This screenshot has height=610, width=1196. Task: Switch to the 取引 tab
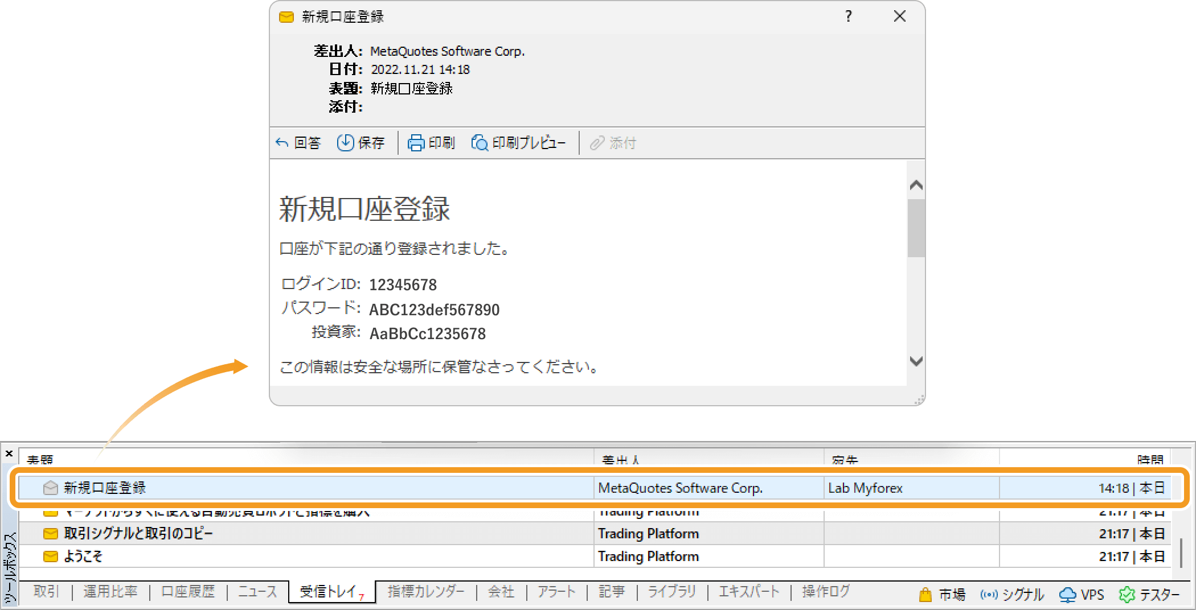coord(46,592)
